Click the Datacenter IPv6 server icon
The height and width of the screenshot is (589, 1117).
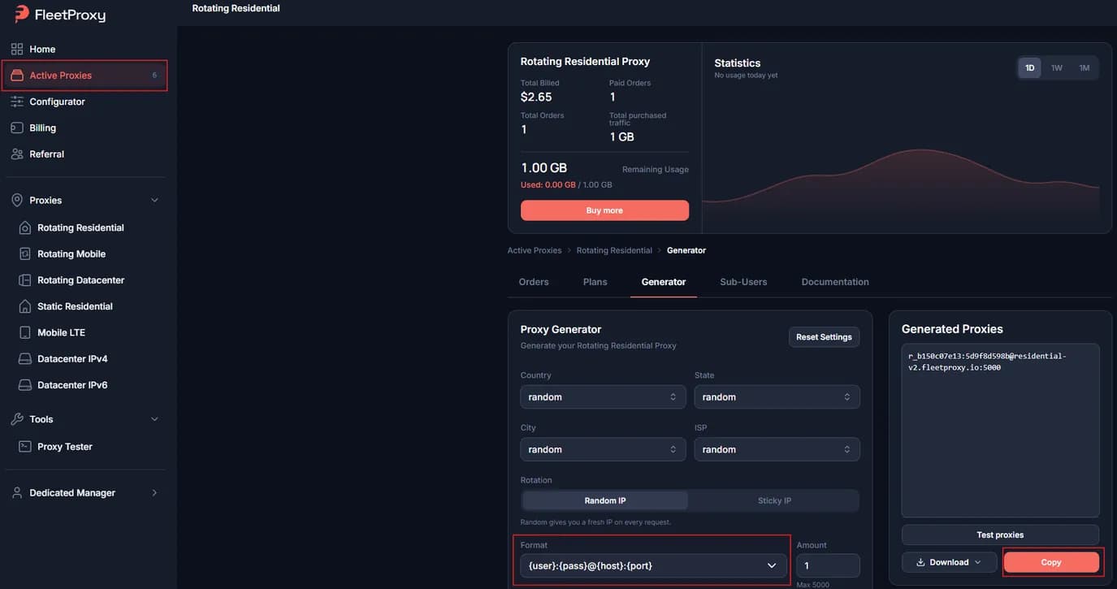(25, 385)
